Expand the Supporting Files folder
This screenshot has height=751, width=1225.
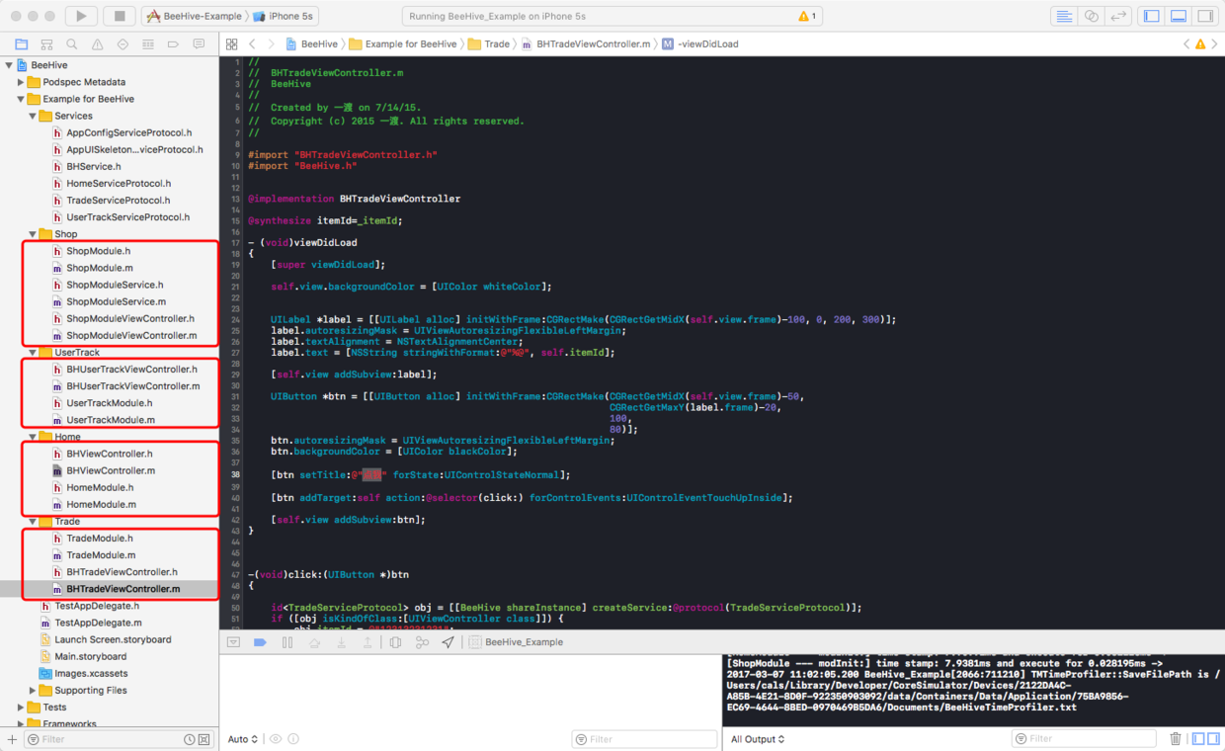(33, 691)
